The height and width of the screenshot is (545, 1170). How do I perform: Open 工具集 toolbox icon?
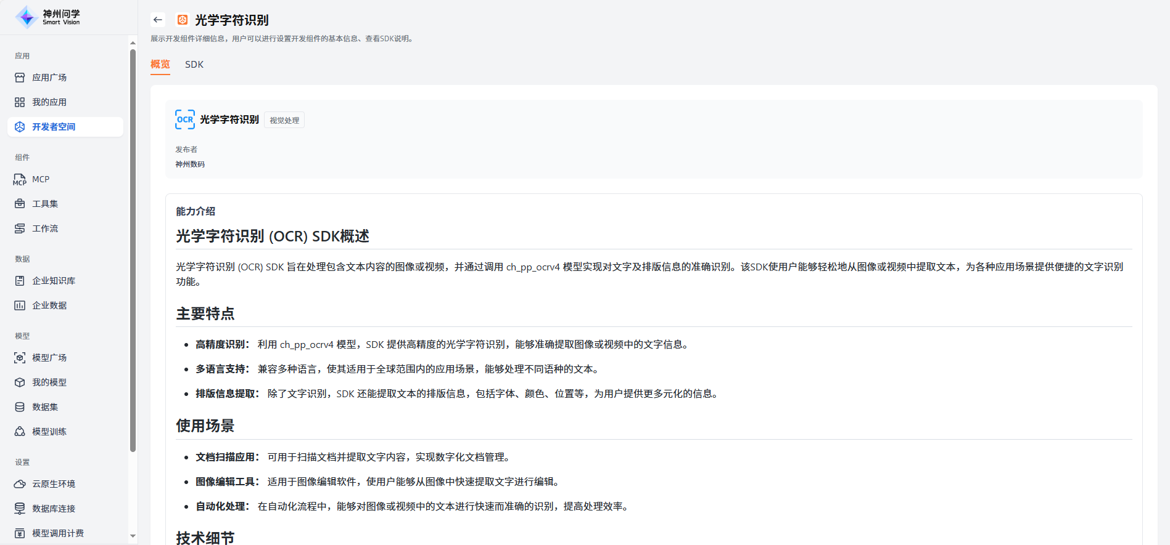tap(20, 204)
